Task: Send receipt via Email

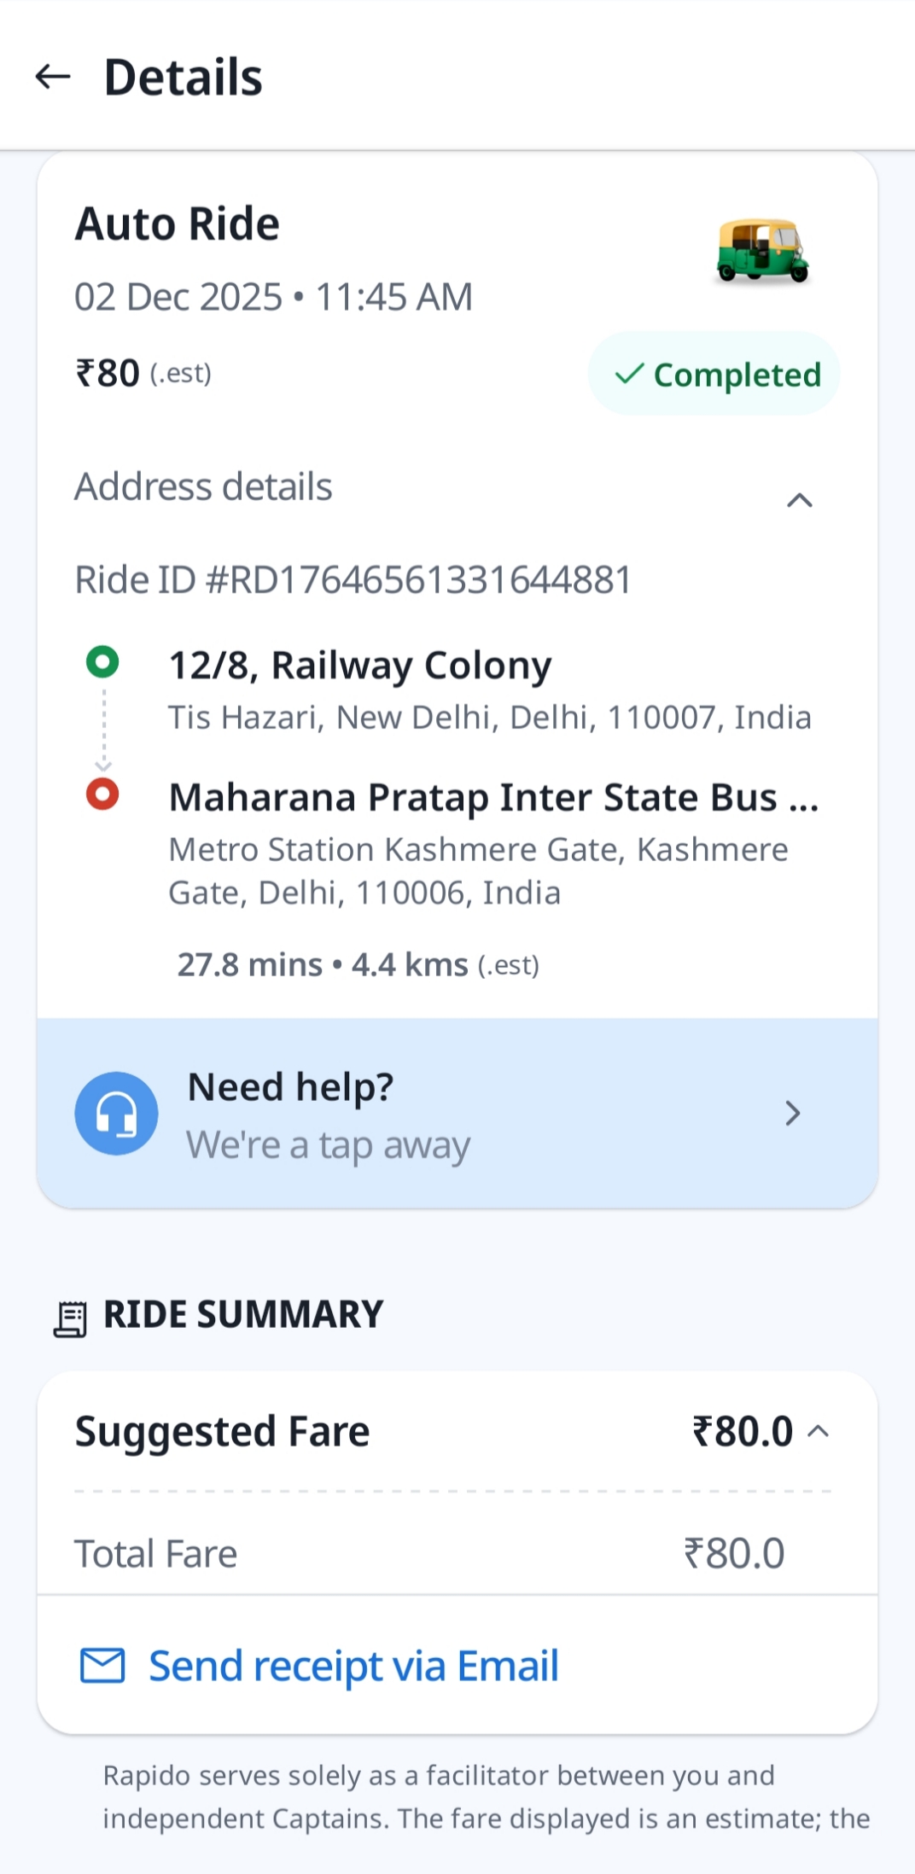Action: click(353, 1666)
